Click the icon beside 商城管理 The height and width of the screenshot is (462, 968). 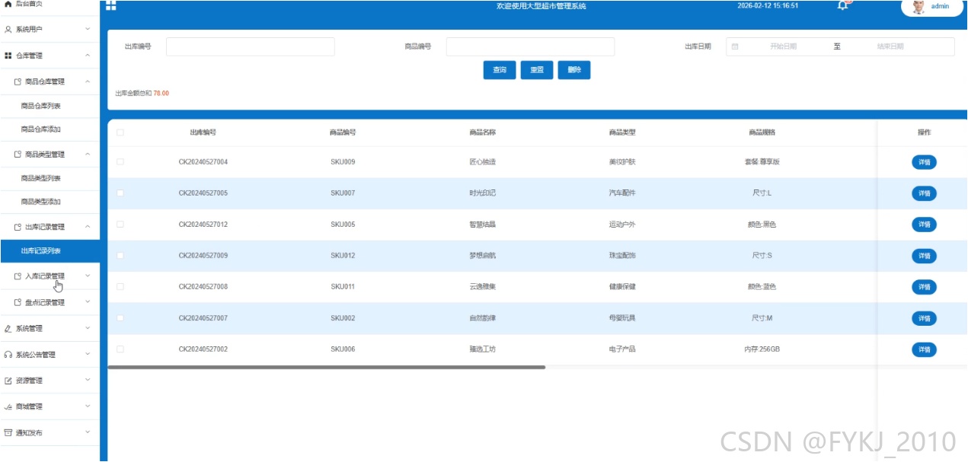point(8,406)
